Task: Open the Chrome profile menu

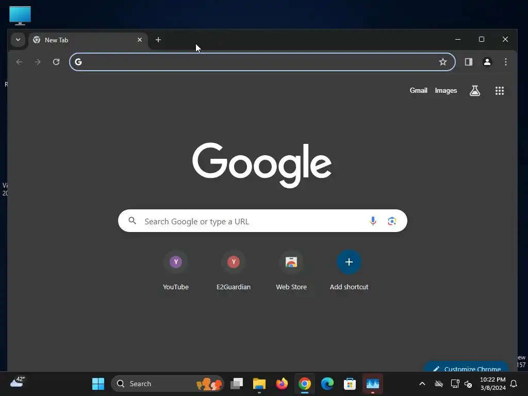Action: pos(487,62)
